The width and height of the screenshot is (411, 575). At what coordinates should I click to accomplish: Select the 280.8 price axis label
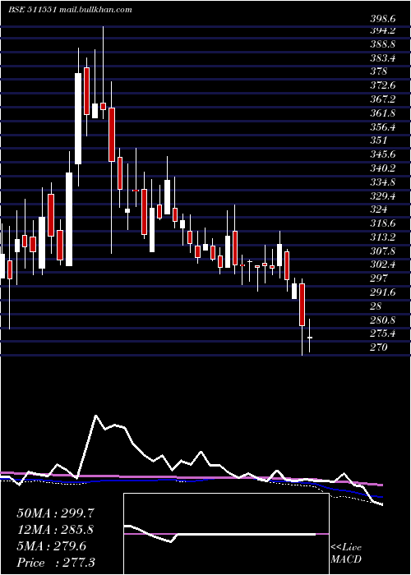coord(383,320)
